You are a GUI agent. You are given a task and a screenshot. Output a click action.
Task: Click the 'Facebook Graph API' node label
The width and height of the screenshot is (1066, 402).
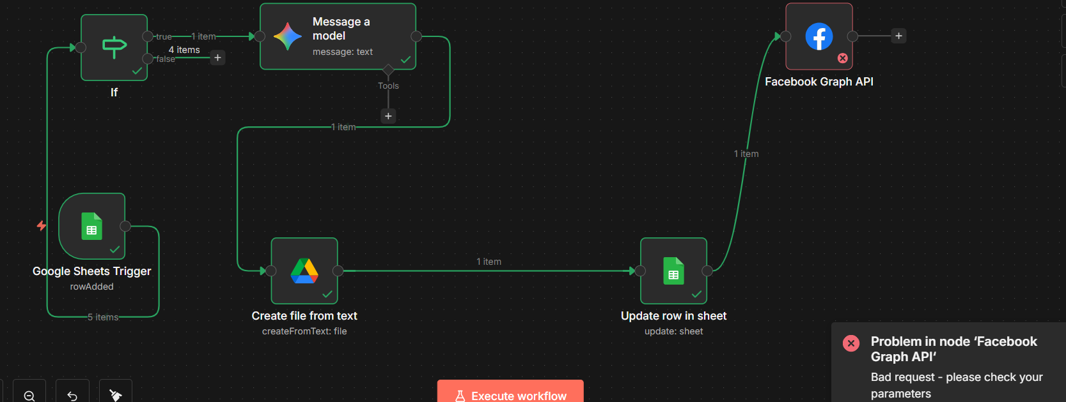tap(819, 82)
